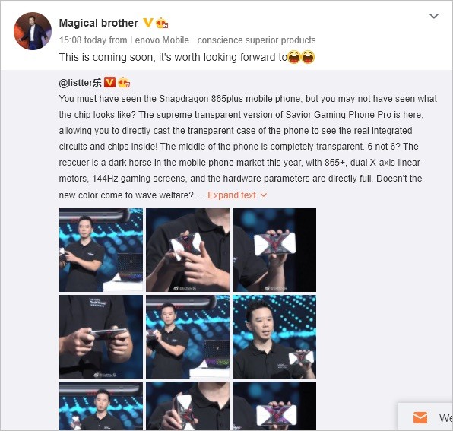Open the post options chevron at top right
Viewport: 453px width, 431px height.
pyautogui.click(x=434, y=16)
